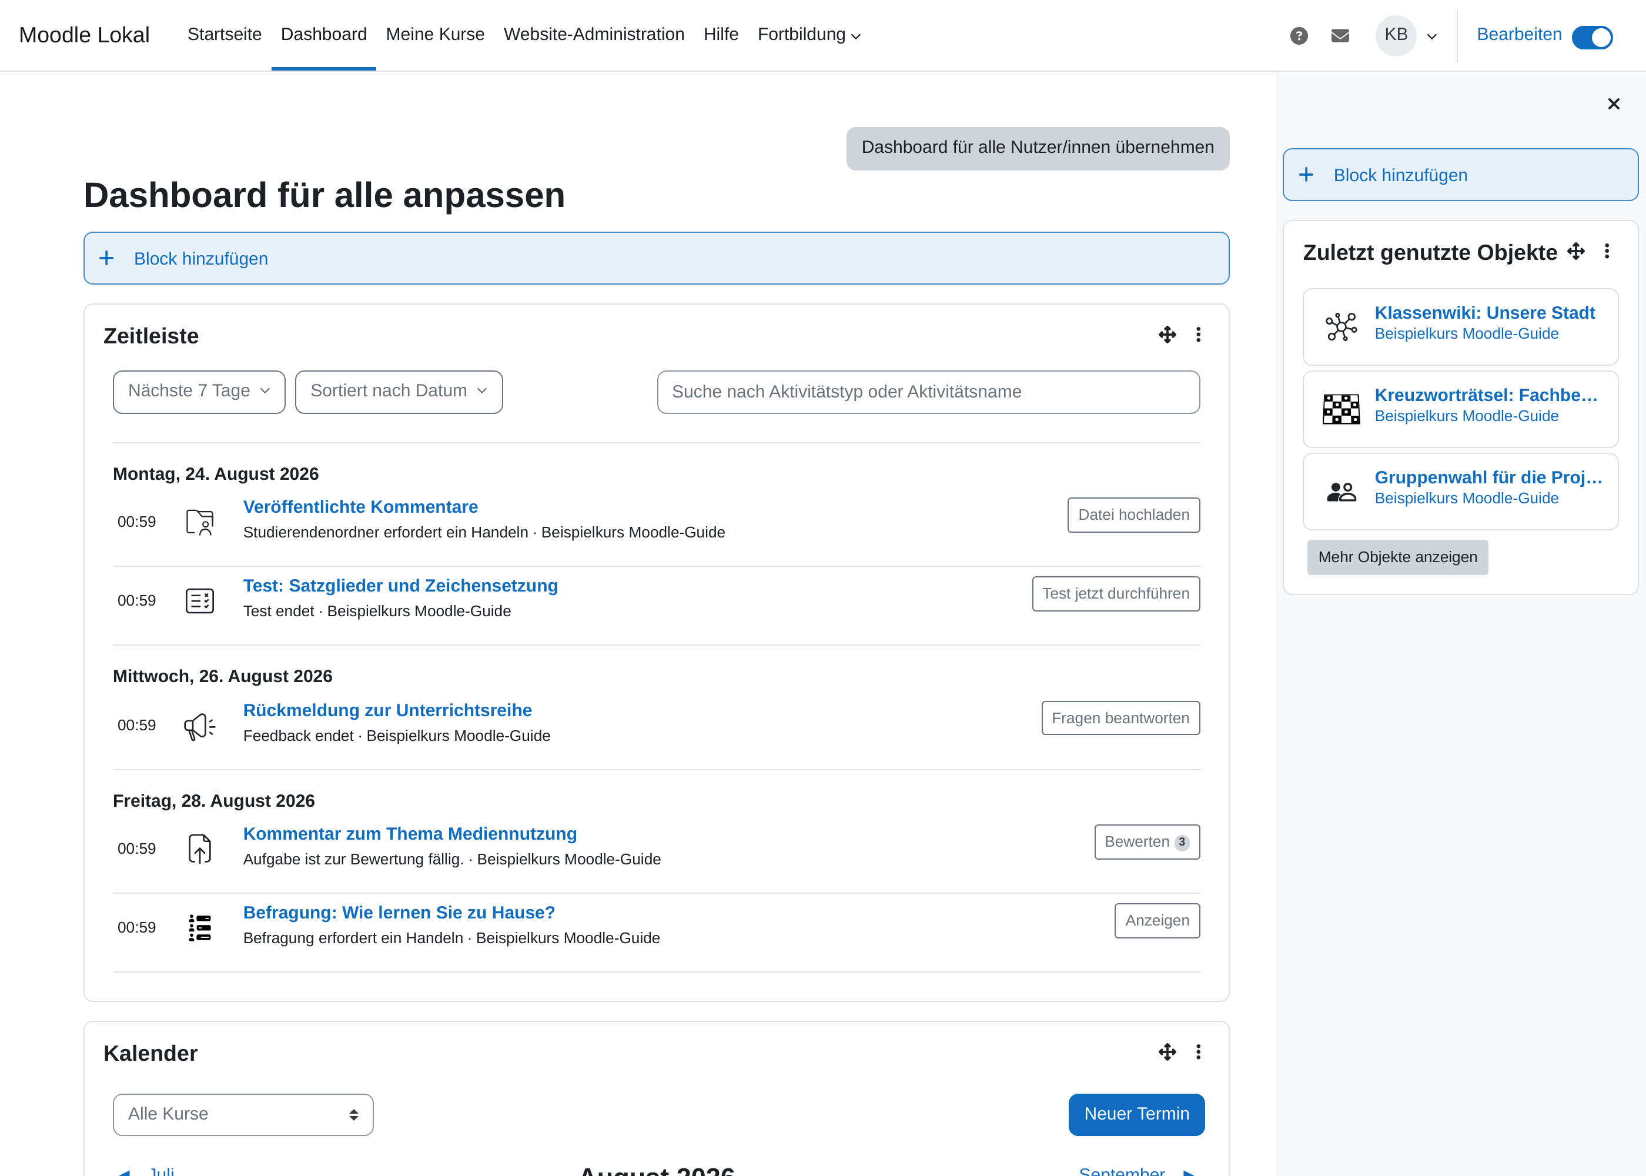Click the Feedback megaphone icon
The height and width of the screenshot is (1176, 1646).
point(200,726)
